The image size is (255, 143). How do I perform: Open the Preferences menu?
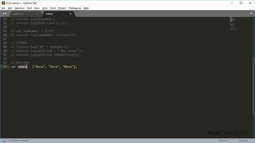(x=75, y=8)
